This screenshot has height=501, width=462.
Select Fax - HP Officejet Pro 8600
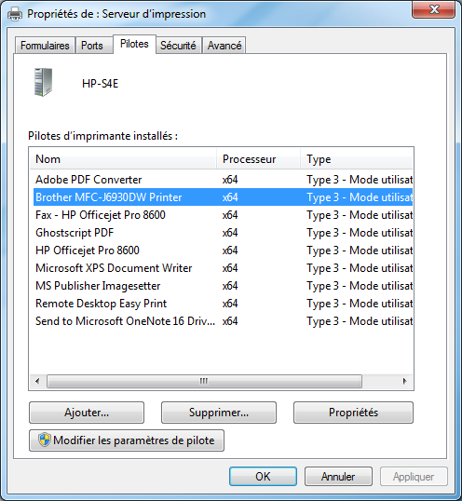223,215
